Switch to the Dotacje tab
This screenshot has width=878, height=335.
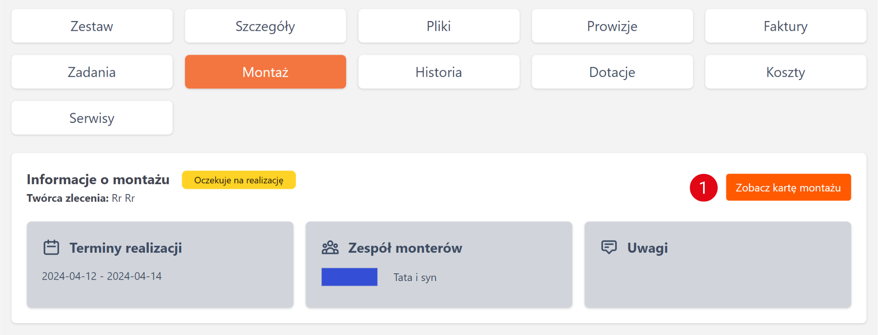click(x=612, y=72)
